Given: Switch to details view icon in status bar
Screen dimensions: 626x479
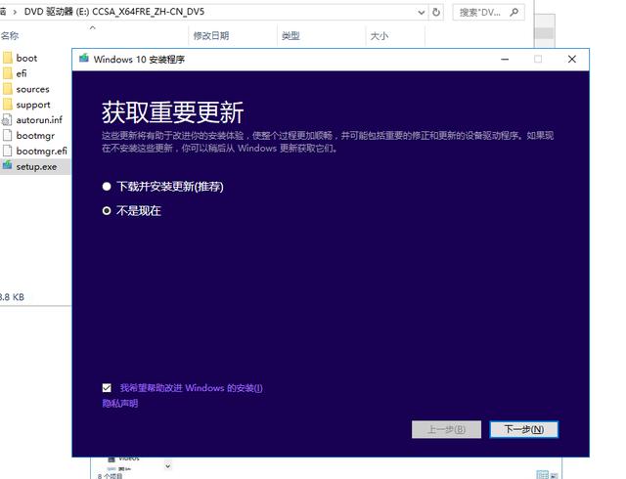Looking at the screenshot, I should click(542, 475).
